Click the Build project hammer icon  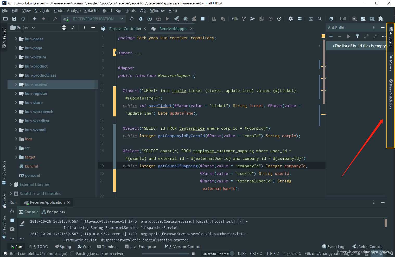pyautogui.click(x=55, y=19)
